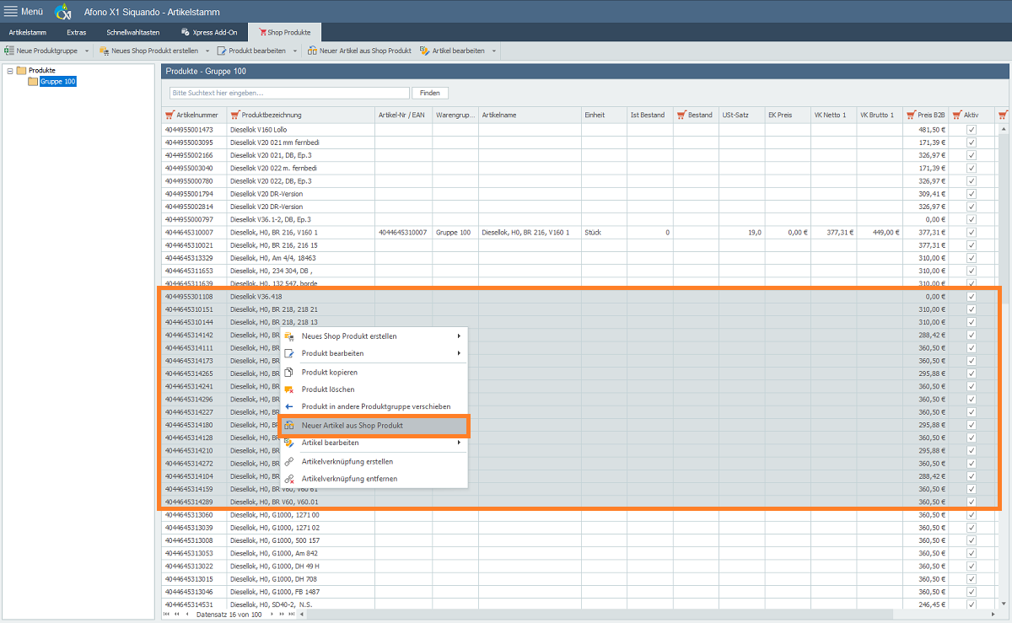Viewport: 1012px width, 623px height.
Task: Click the cart icon in Produktbezeichnung header
Action: [x=234, y=115]
